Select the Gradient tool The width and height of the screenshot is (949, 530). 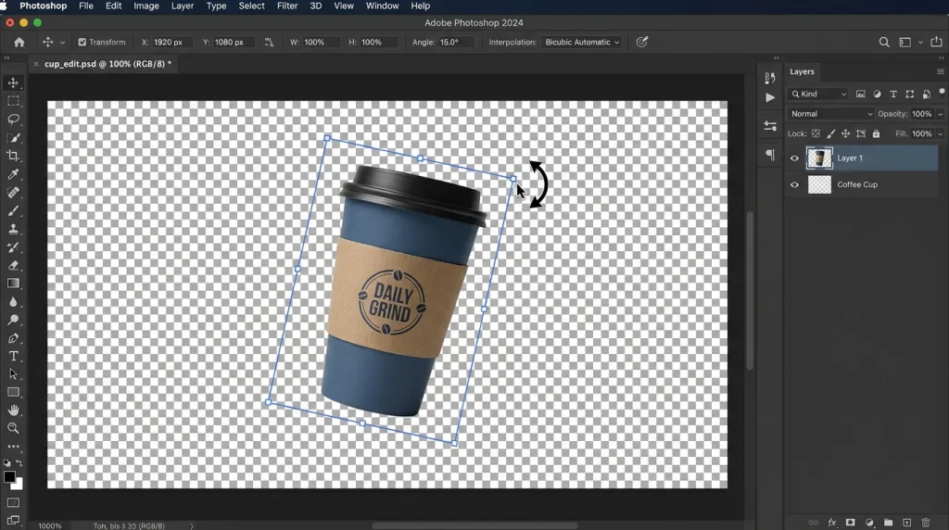(13, 284)
